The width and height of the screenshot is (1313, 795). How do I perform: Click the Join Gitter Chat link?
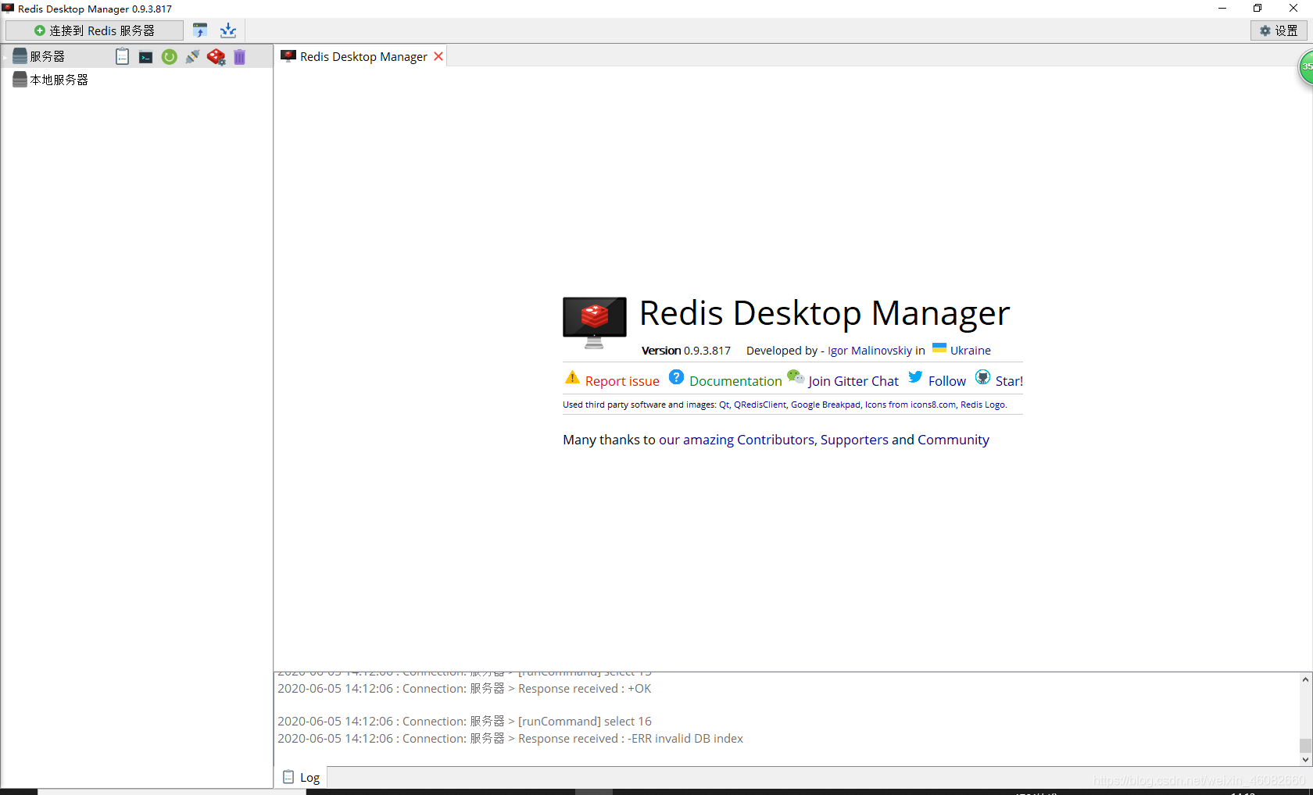pyautogui.click(x=853, y=381)
